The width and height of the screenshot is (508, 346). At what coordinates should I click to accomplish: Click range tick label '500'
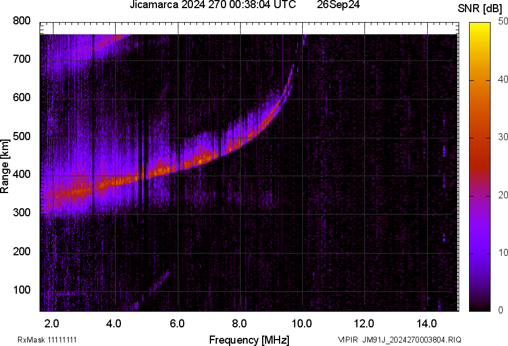tap(22, 136)
